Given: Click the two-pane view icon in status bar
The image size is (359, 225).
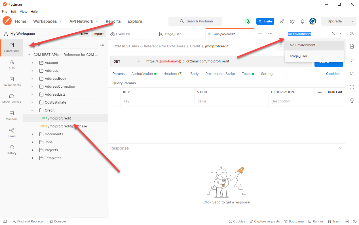Looking at the screenshot, I should (x=347, y=221).
